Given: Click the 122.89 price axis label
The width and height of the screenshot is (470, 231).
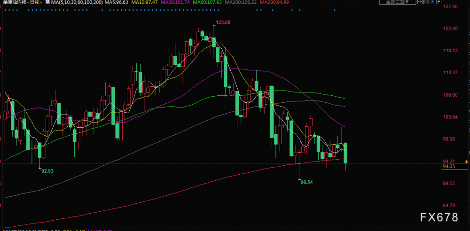Looking at the screenshot, I should point(451,29).
